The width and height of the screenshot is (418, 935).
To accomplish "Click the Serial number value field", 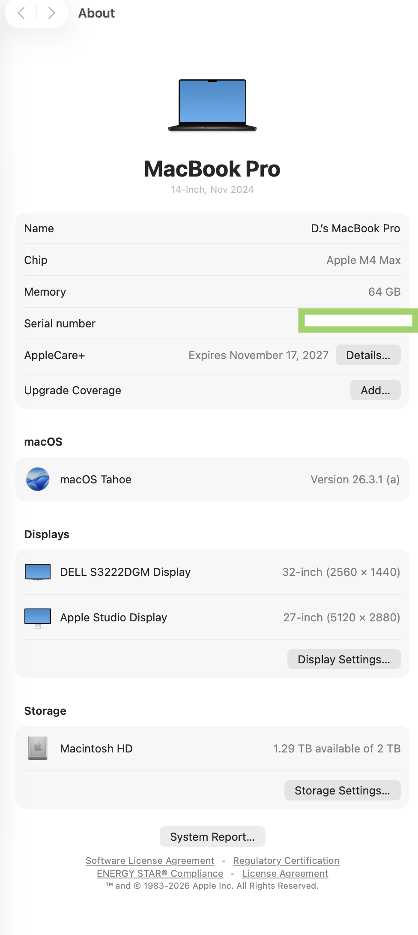I will tap(358, 321).
